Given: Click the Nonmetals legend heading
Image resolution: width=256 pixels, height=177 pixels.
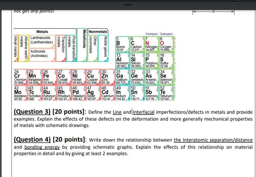Looking at the screenshot, I should point(98,32).
